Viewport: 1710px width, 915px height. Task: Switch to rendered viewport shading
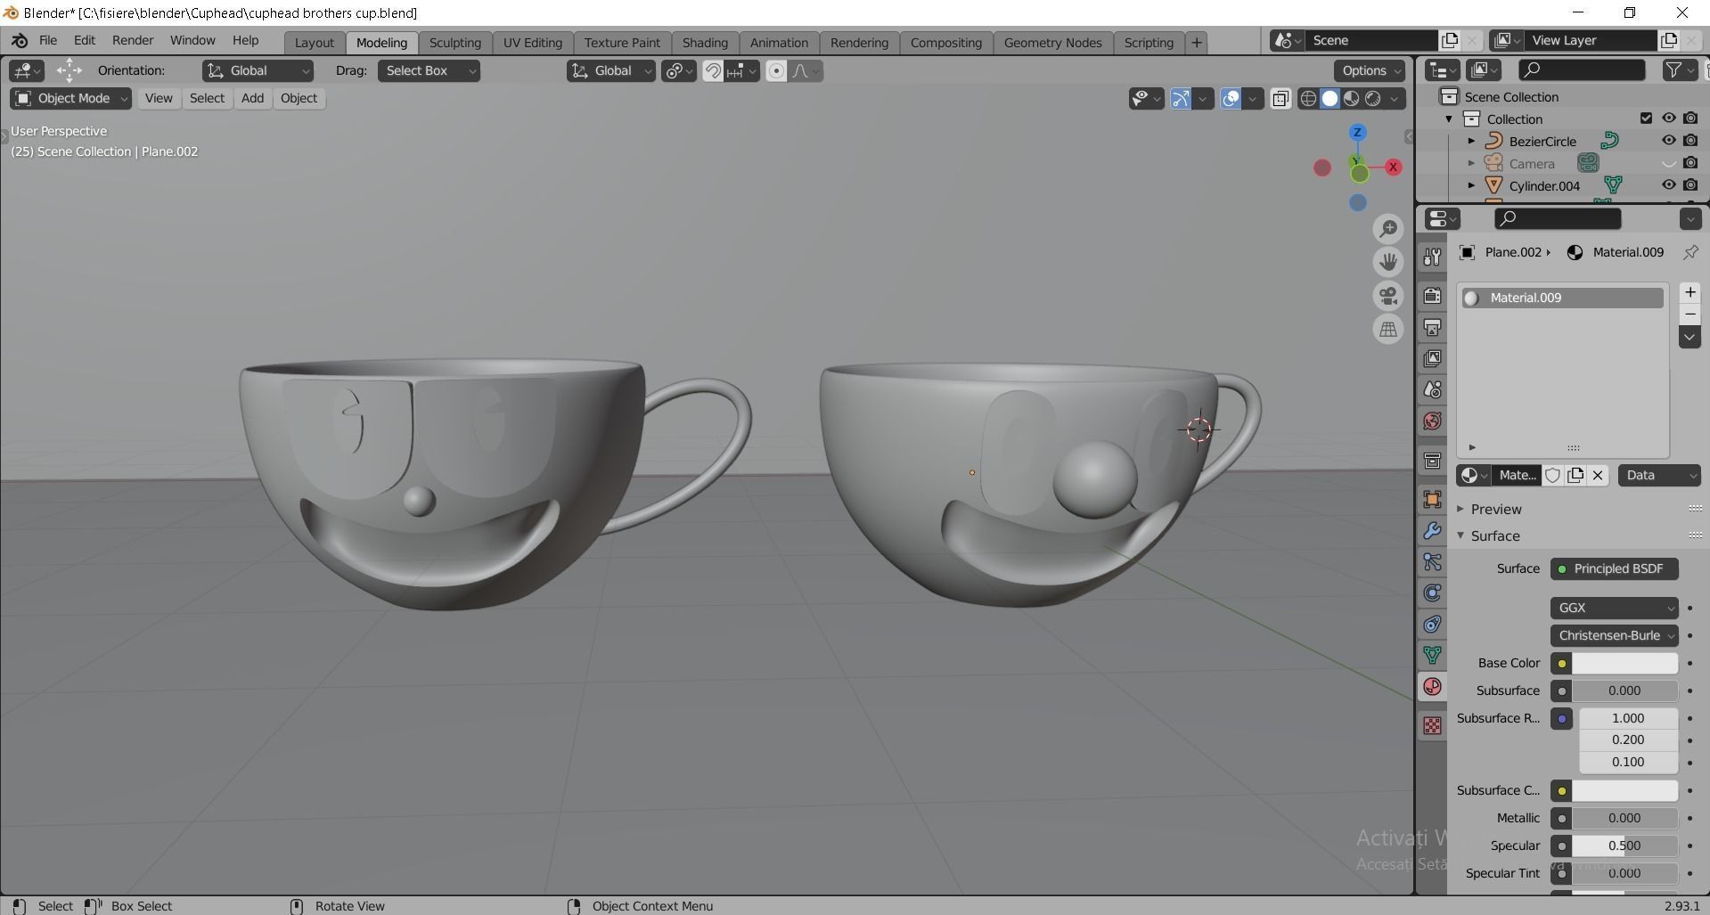coord(1373,99)
